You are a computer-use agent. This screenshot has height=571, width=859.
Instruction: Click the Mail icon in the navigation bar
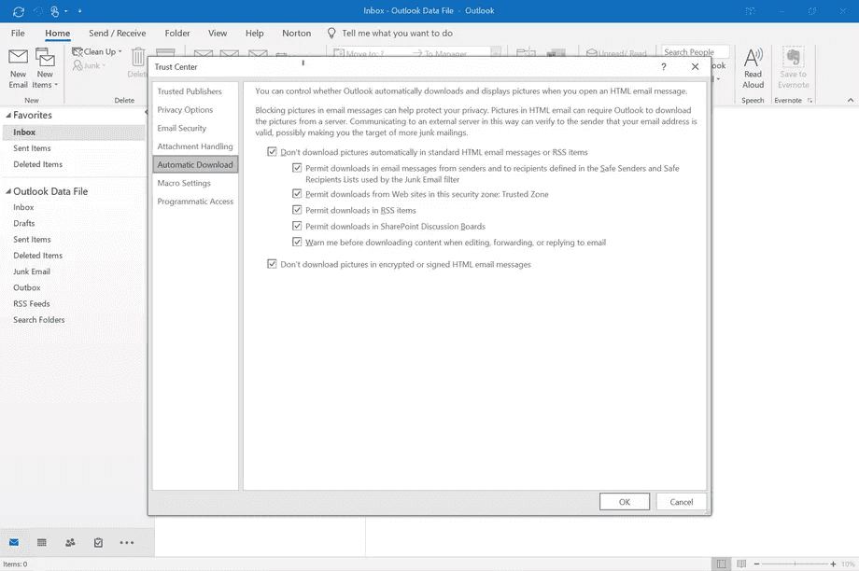(x=14, y=542)
